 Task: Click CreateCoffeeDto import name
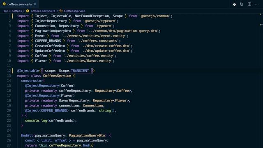[50, 46]
